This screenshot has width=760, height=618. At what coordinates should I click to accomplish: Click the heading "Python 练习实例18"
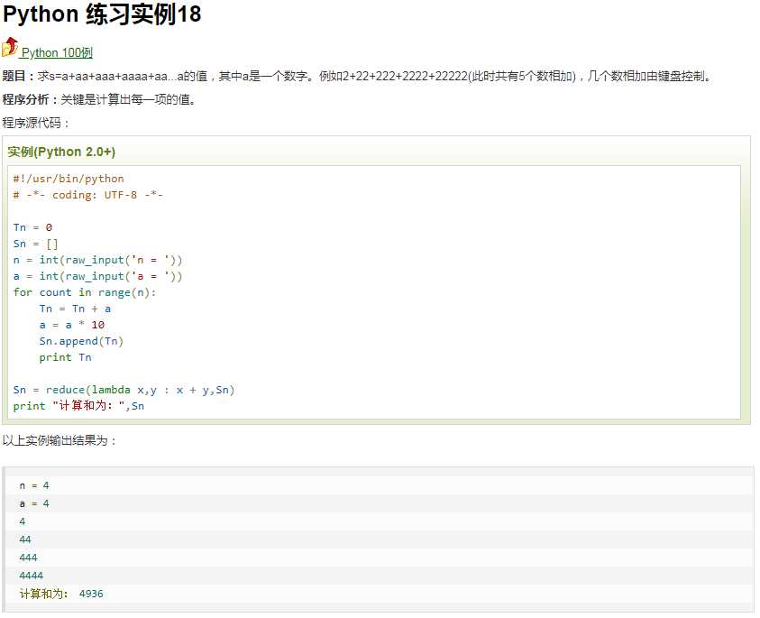tap(102, 14)
